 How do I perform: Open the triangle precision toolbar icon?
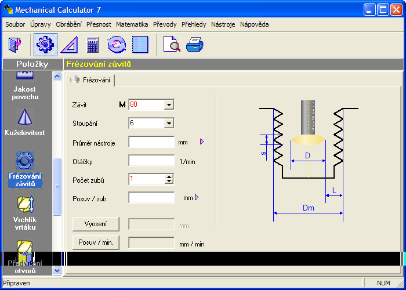pyautogui.click(x=70, y=45)
